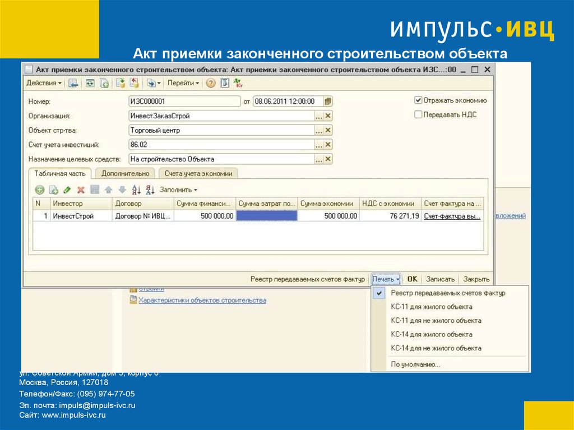Open the calendar picker next to date

click(x=328, y=101)
